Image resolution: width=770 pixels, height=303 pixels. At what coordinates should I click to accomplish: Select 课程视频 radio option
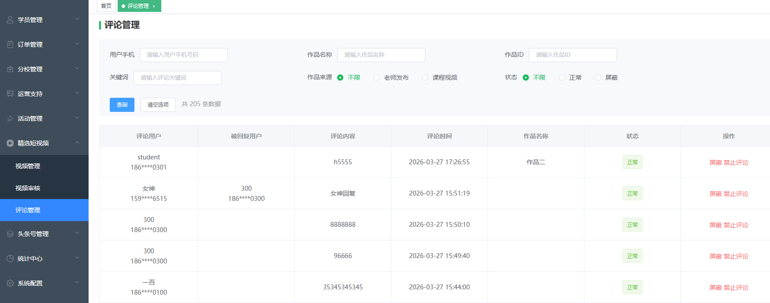point(425,78)
